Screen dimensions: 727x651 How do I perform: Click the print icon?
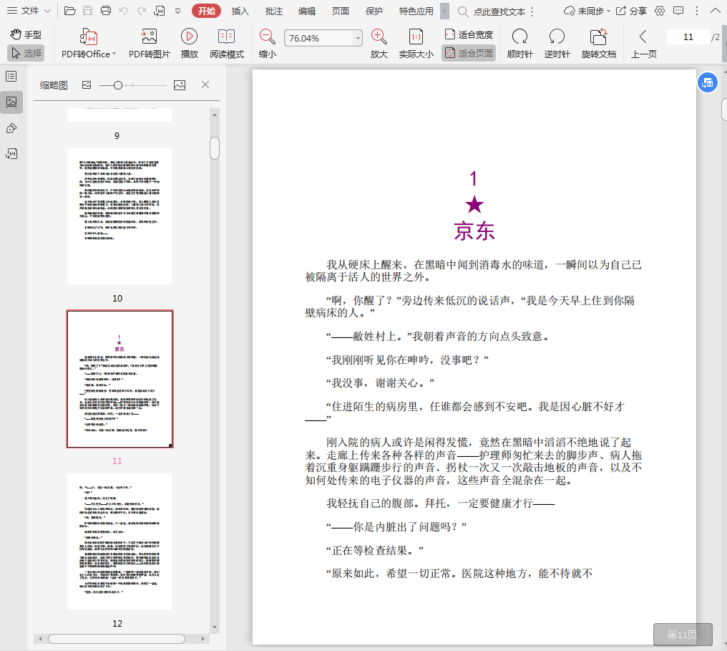click(x=106, y=11)
